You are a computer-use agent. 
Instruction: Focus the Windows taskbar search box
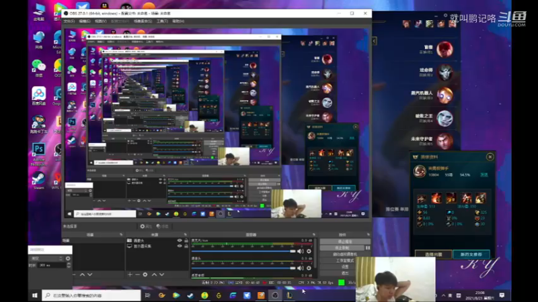[x=91, y=295]
